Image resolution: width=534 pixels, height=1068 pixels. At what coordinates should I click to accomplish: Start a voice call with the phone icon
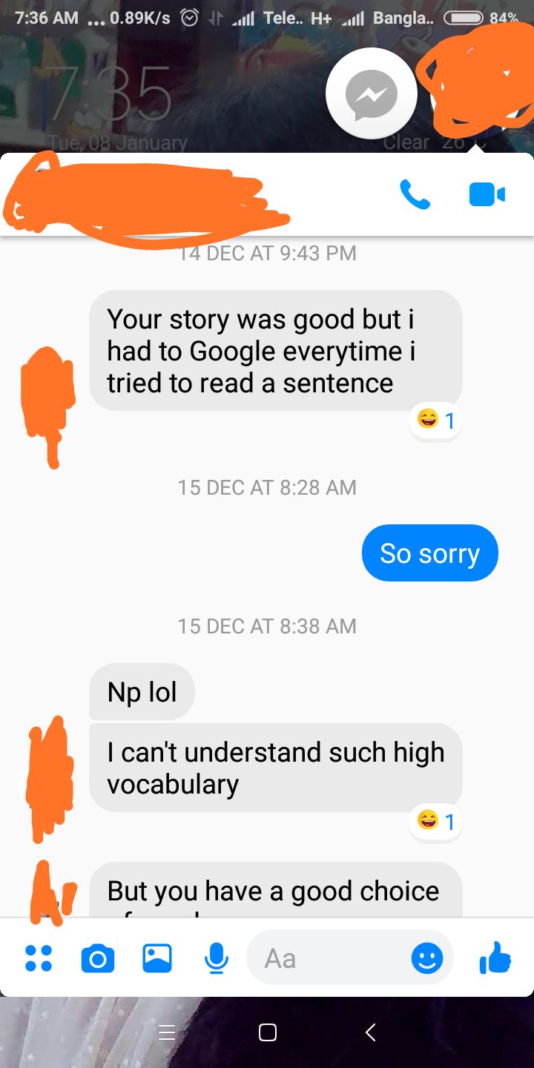(415, 194)
